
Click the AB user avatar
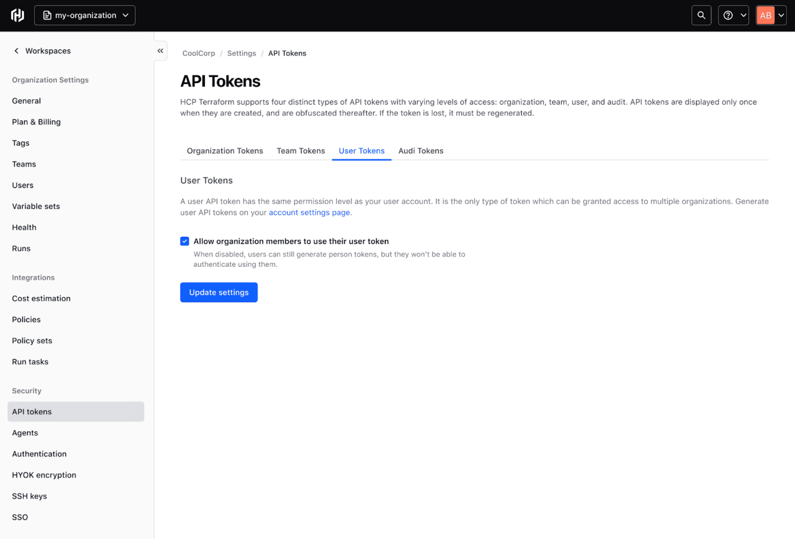click(x=765, y=15)
